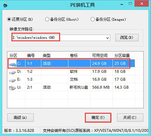Screen dimensions: 151x136
Task: Click the 确定 (Y) confirm button
Action: [x=98, y=118]
